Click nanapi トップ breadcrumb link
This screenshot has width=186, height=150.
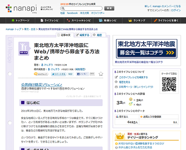(13, 29)
